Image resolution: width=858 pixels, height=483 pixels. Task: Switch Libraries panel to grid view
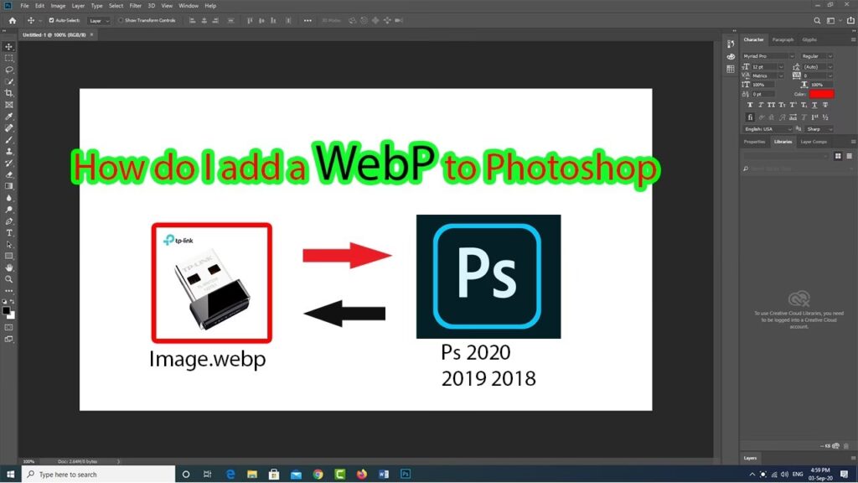pyautogui.click(x=837, y=157)
